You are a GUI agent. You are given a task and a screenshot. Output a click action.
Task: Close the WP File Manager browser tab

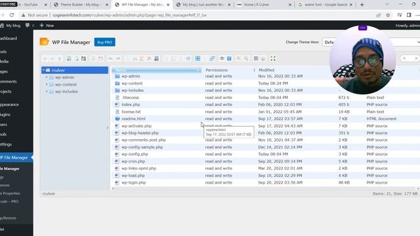pyautogui.click(x=168, y=5)
